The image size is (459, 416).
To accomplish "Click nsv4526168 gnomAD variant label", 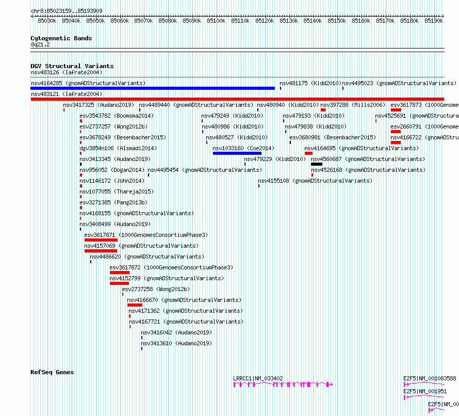I will tap(368, 170).
